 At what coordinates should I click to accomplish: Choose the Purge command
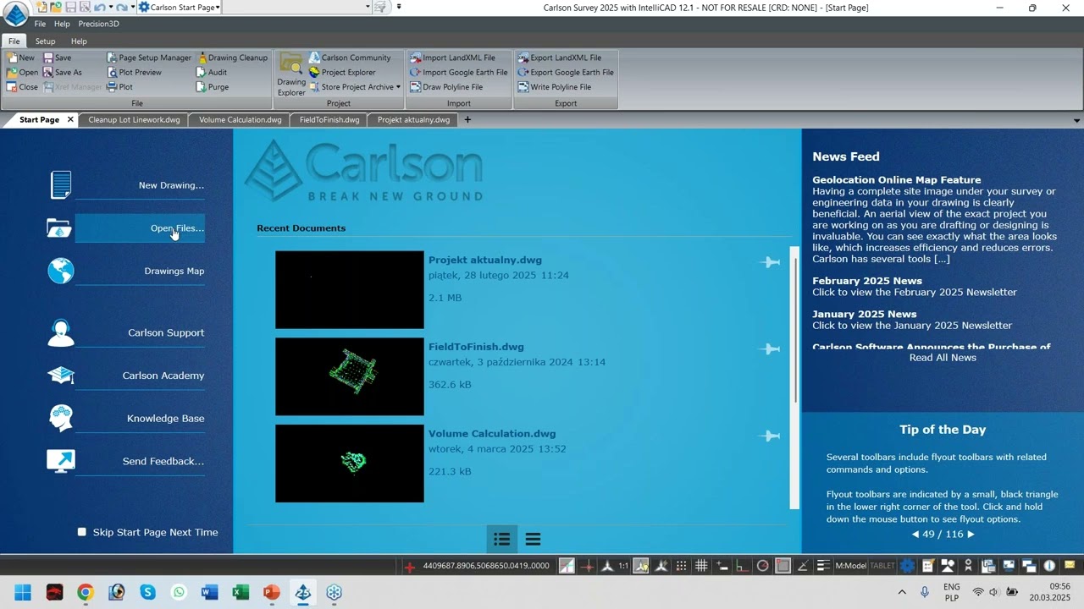213,87
